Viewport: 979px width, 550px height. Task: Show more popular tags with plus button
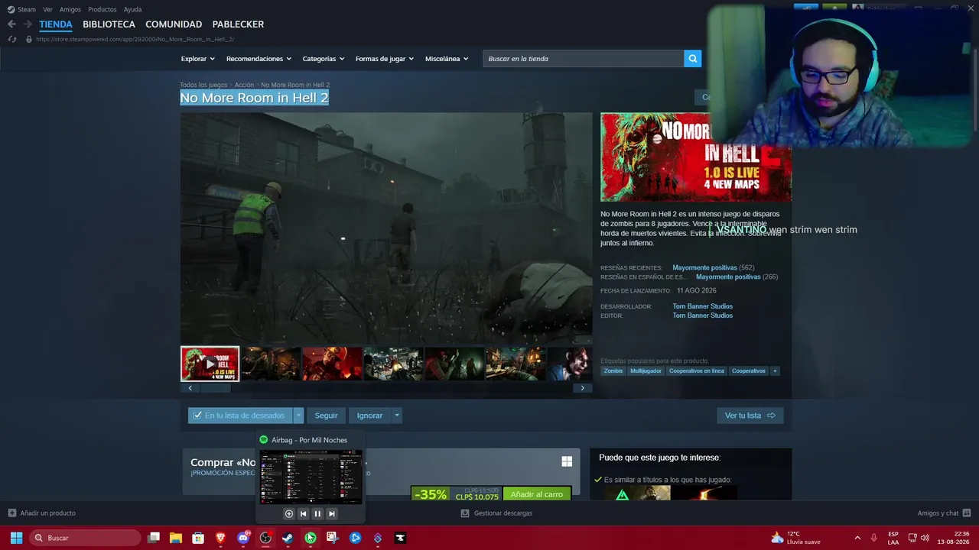pos(775,371)
